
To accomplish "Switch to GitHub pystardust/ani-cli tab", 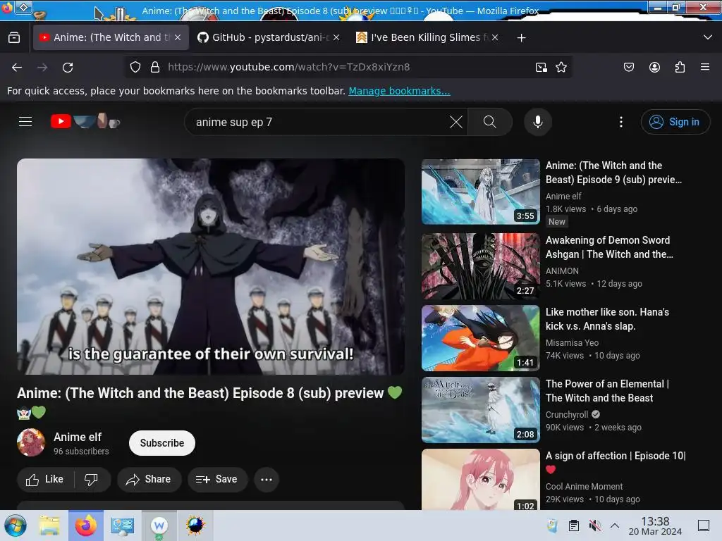I will pyautogui.click(x=269, y=38).
